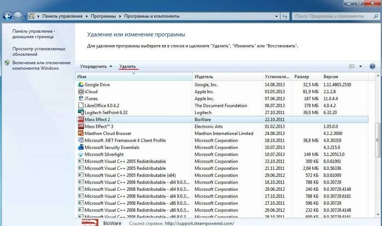Image resolution: width=382 pixels, height=226 pixels.
Task: Sort list by Версия column header
Action: pyautogui.click(x=345, y=77)
